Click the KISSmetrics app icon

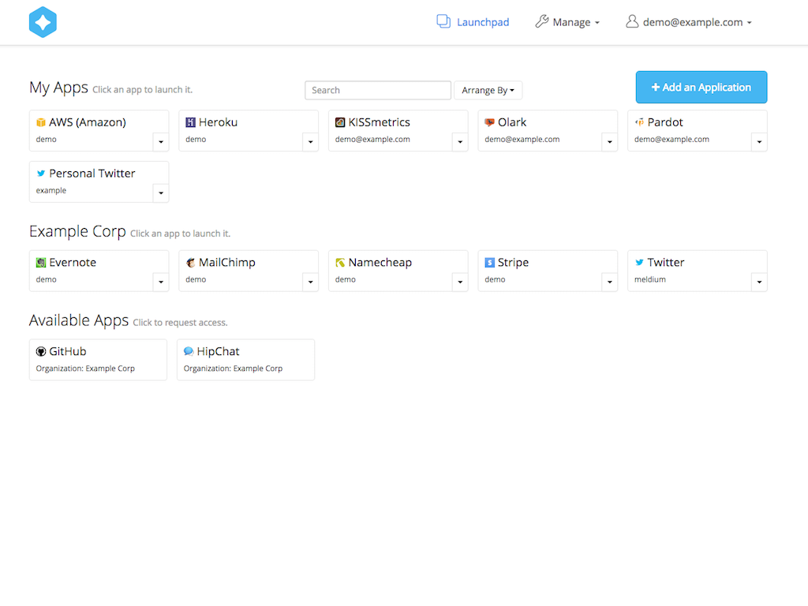point(340,122)
